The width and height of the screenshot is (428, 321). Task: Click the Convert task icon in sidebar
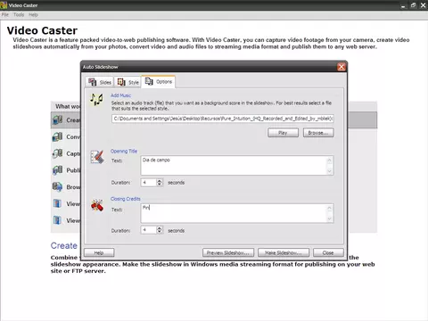(57, 136)
